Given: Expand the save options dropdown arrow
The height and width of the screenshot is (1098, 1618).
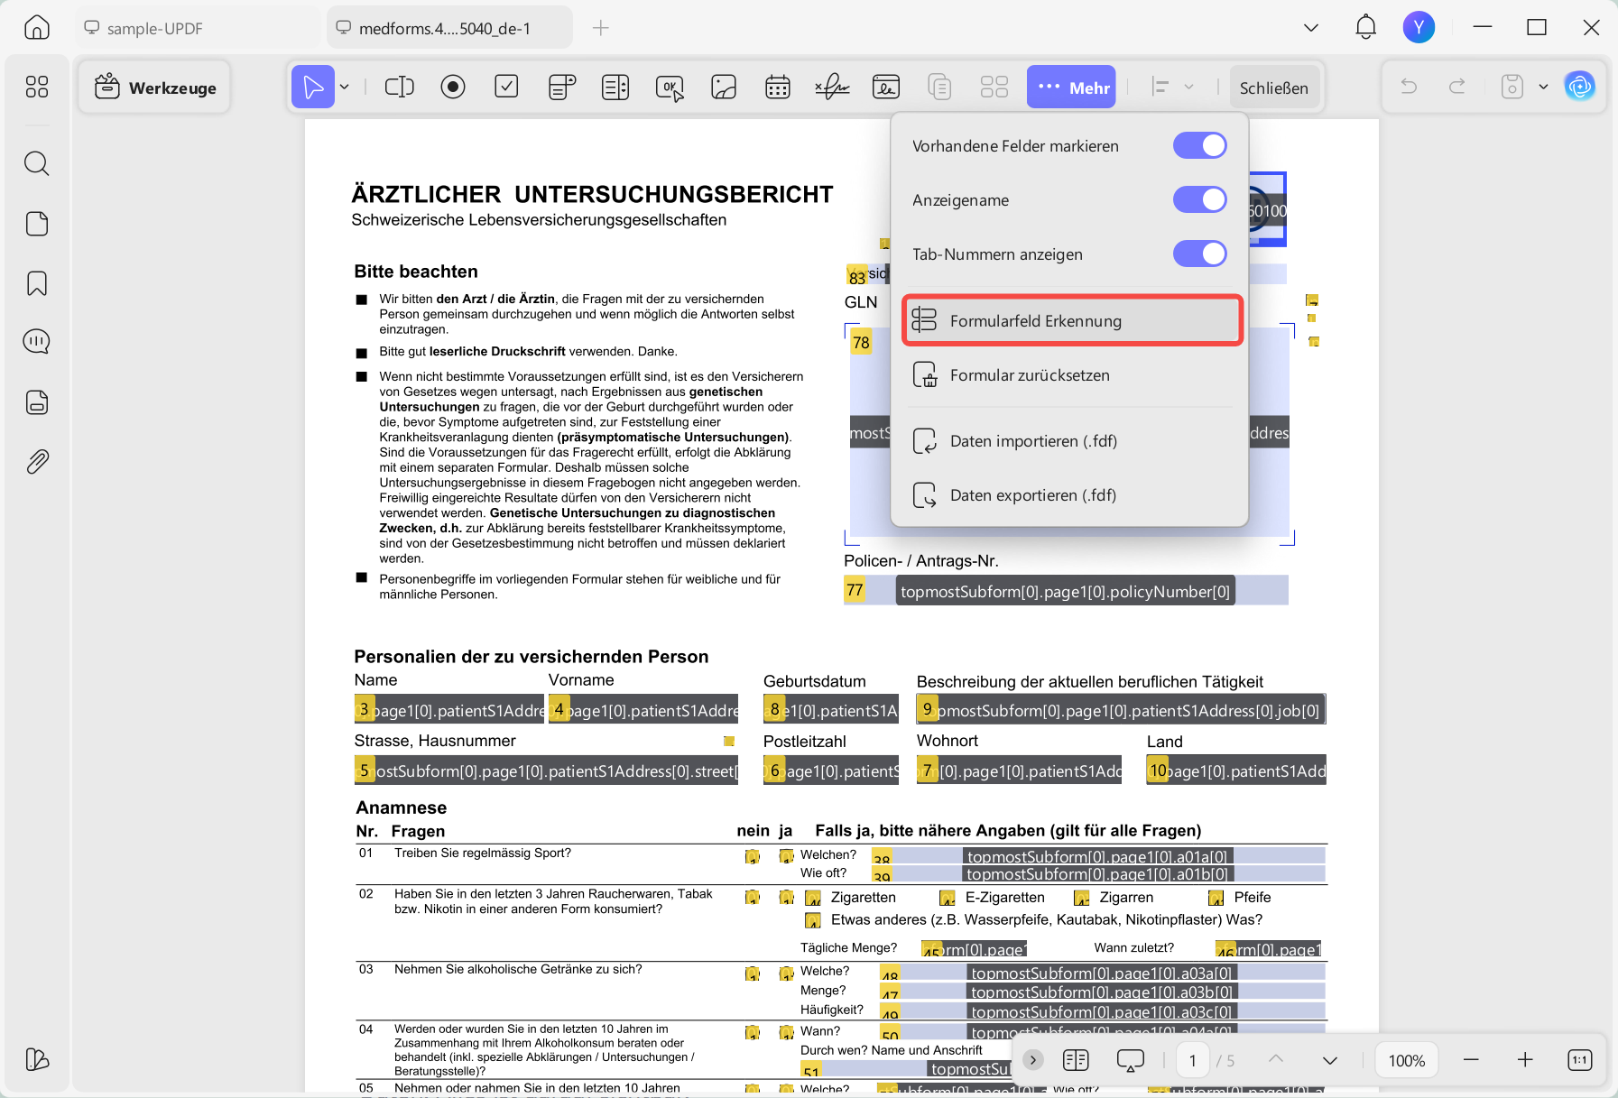Looking at the screenshot, I should [x=1543, y=88].
